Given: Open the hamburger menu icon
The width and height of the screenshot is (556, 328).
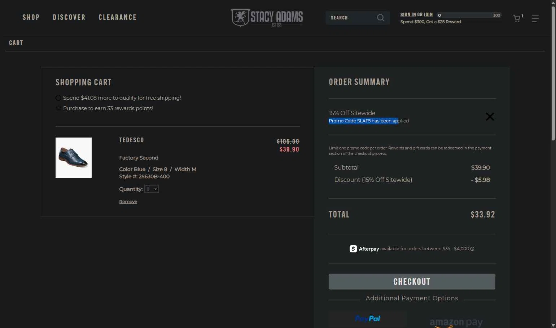Looking at the screenshot, I should point(535,18).
